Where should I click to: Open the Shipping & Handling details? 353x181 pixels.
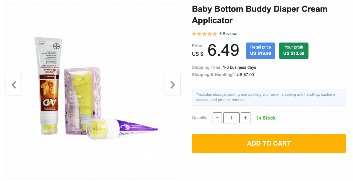point(223,74)
